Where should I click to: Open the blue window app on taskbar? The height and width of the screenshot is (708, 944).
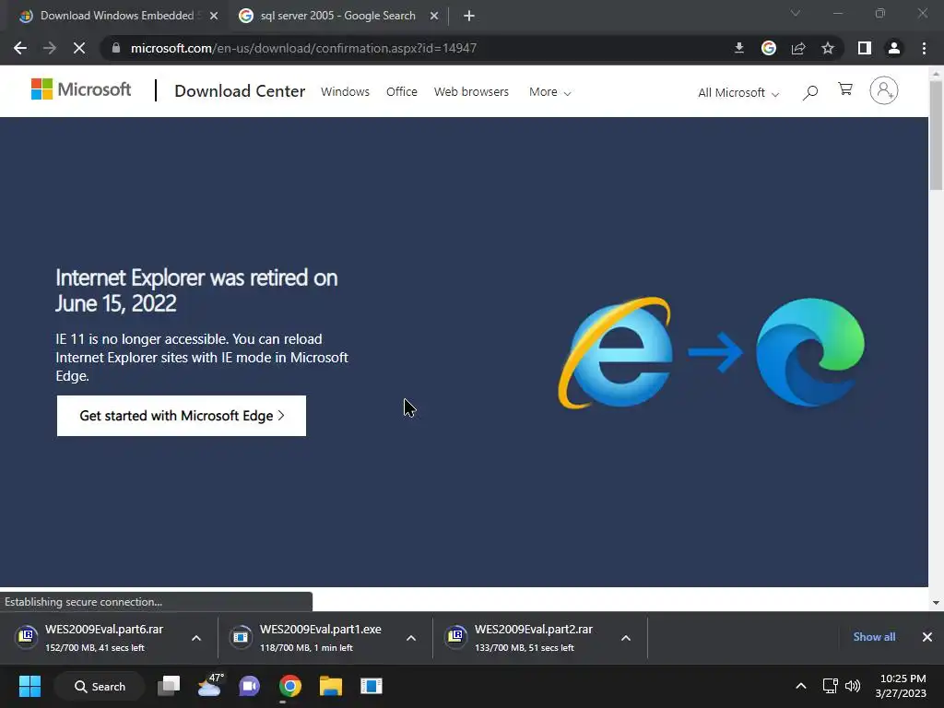(x=372, y=686)
